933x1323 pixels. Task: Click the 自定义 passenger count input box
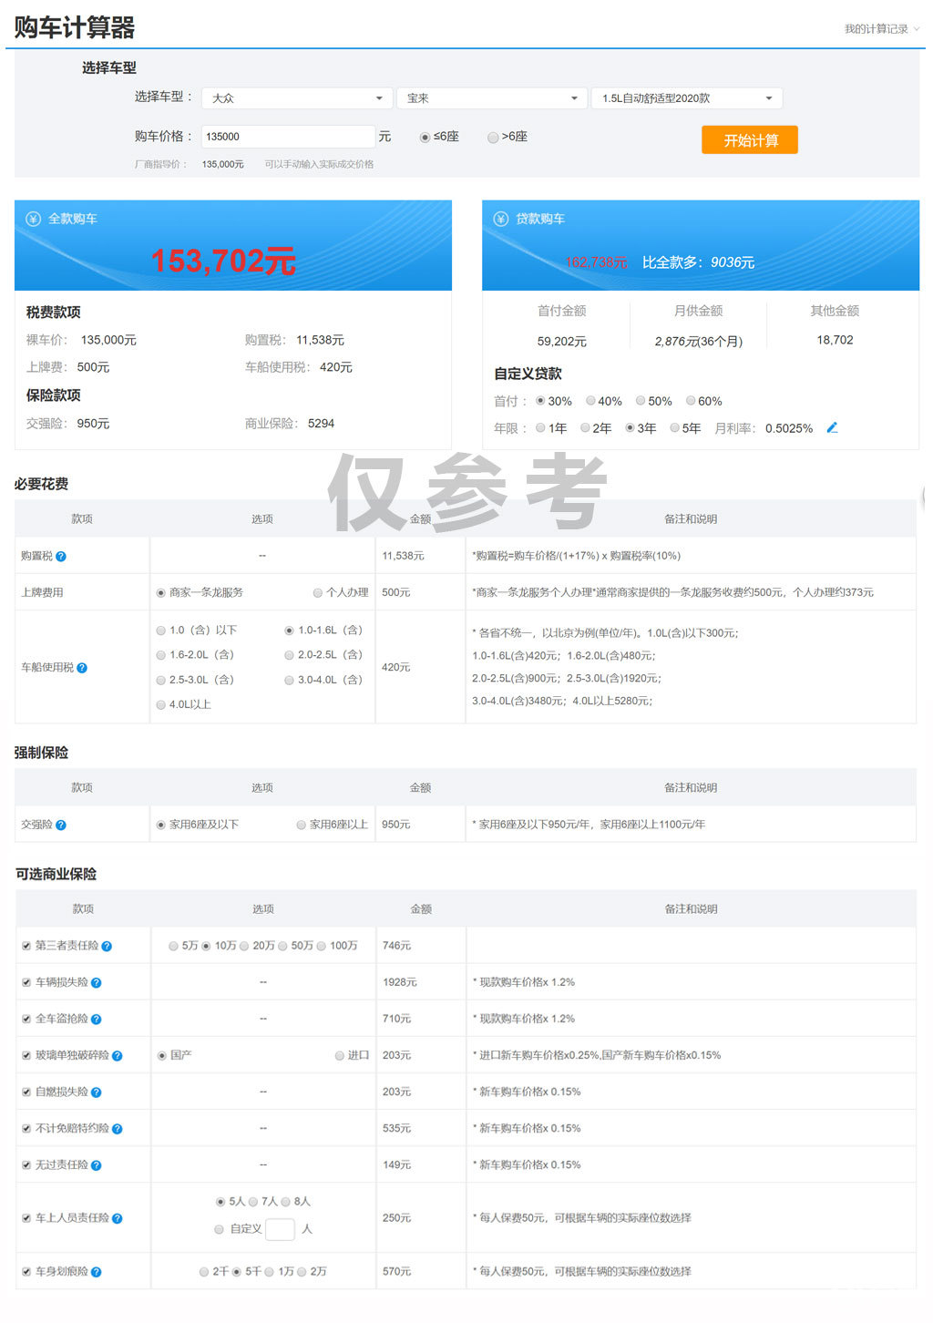[281, 1229]
